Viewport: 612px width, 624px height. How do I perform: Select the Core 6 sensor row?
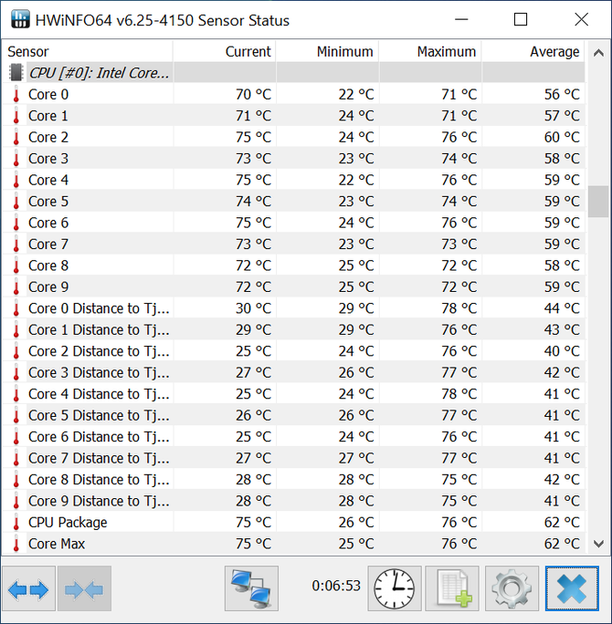tap(294, 223)
